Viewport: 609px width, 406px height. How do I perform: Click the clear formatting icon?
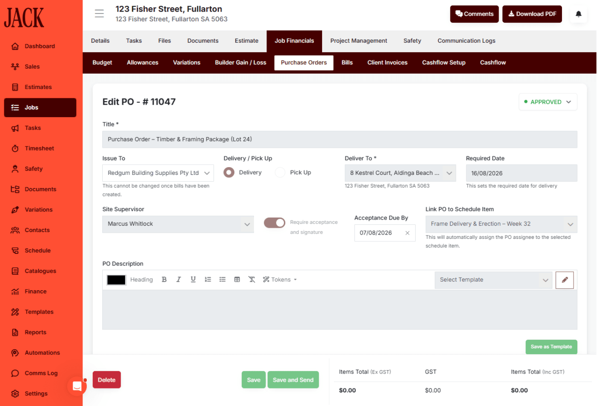click(x=251, y=279)
